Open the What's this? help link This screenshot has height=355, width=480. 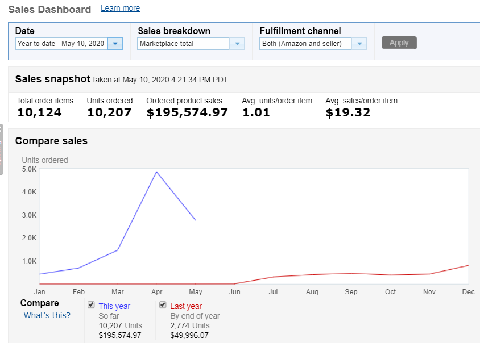pyautogui.click(x=47, y=315)
